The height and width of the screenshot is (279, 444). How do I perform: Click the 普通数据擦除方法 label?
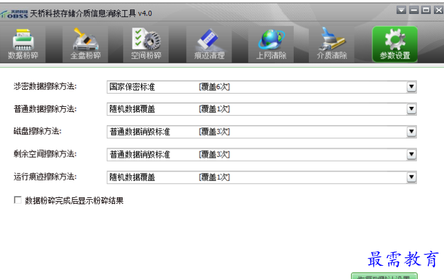pos(45,109)
